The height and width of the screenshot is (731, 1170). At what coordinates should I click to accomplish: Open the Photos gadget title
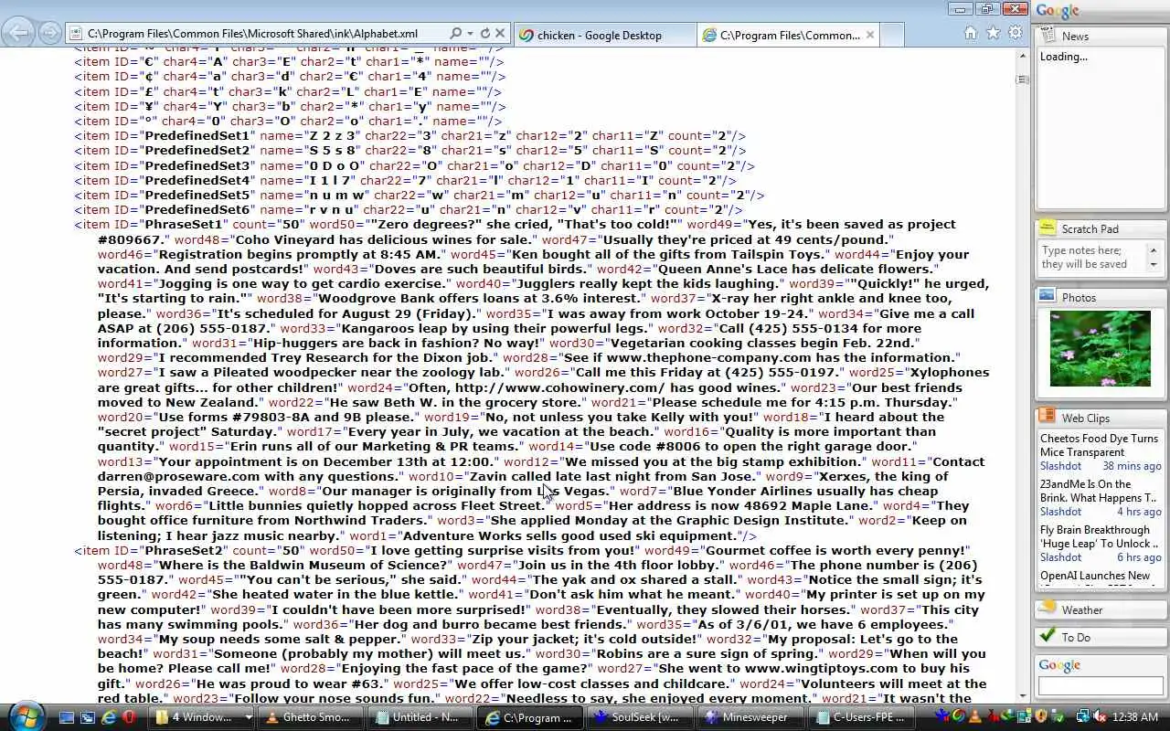(x=1079, y=298)
